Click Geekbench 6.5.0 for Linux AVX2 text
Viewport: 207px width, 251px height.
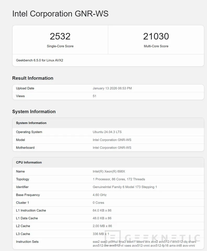tap(39, 60)
